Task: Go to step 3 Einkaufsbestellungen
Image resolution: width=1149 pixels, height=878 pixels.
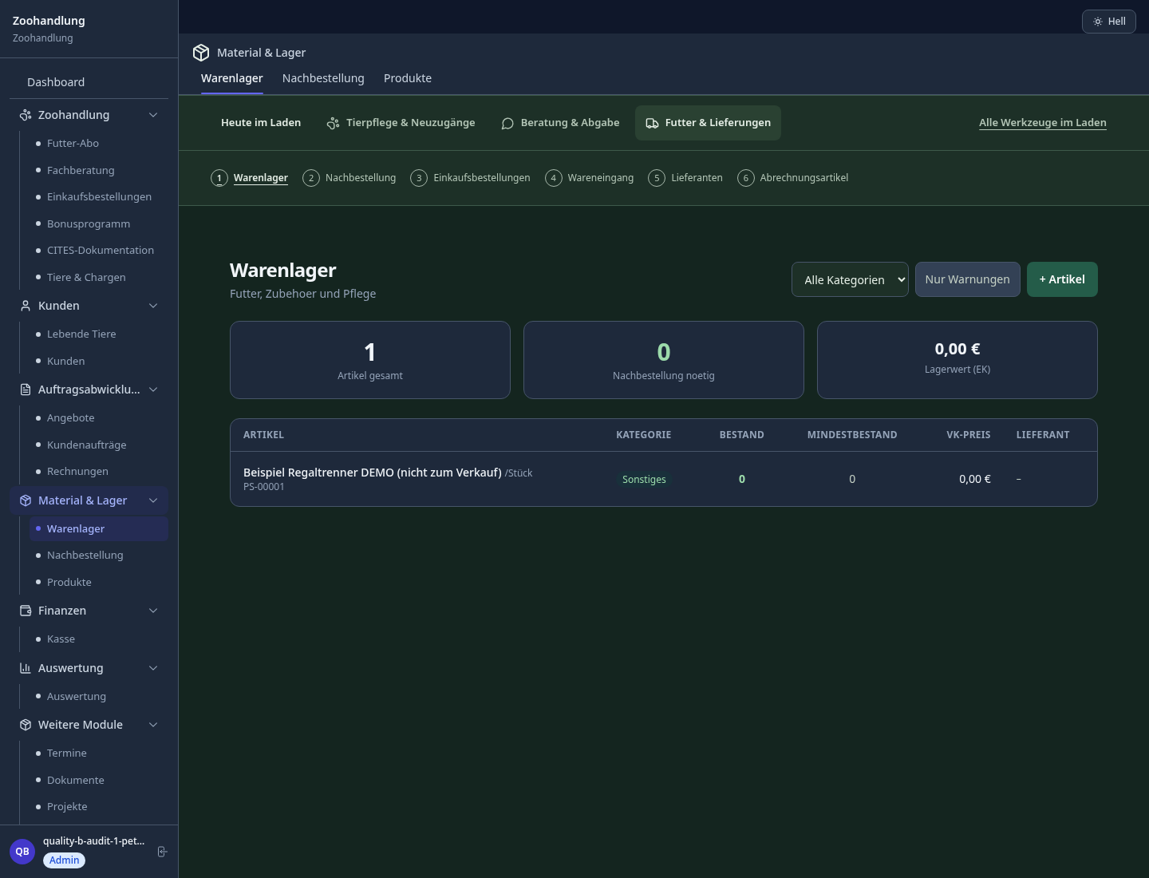Action: tap(471, 178)
